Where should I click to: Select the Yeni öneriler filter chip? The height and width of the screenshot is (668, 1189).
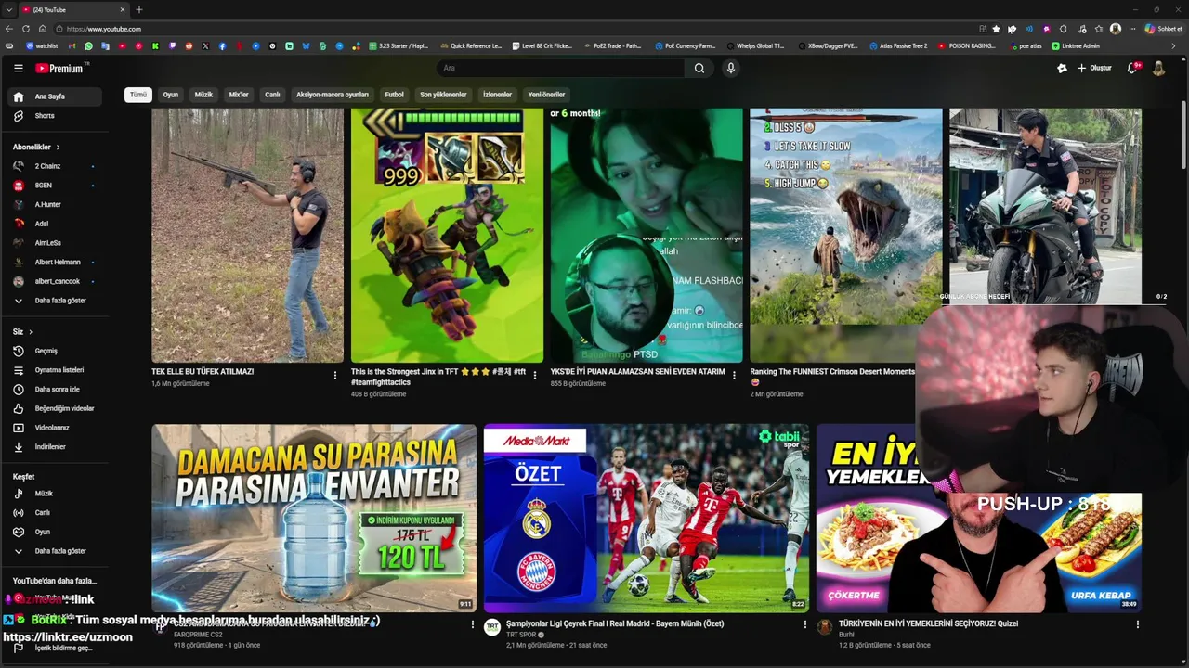point(547,95)
